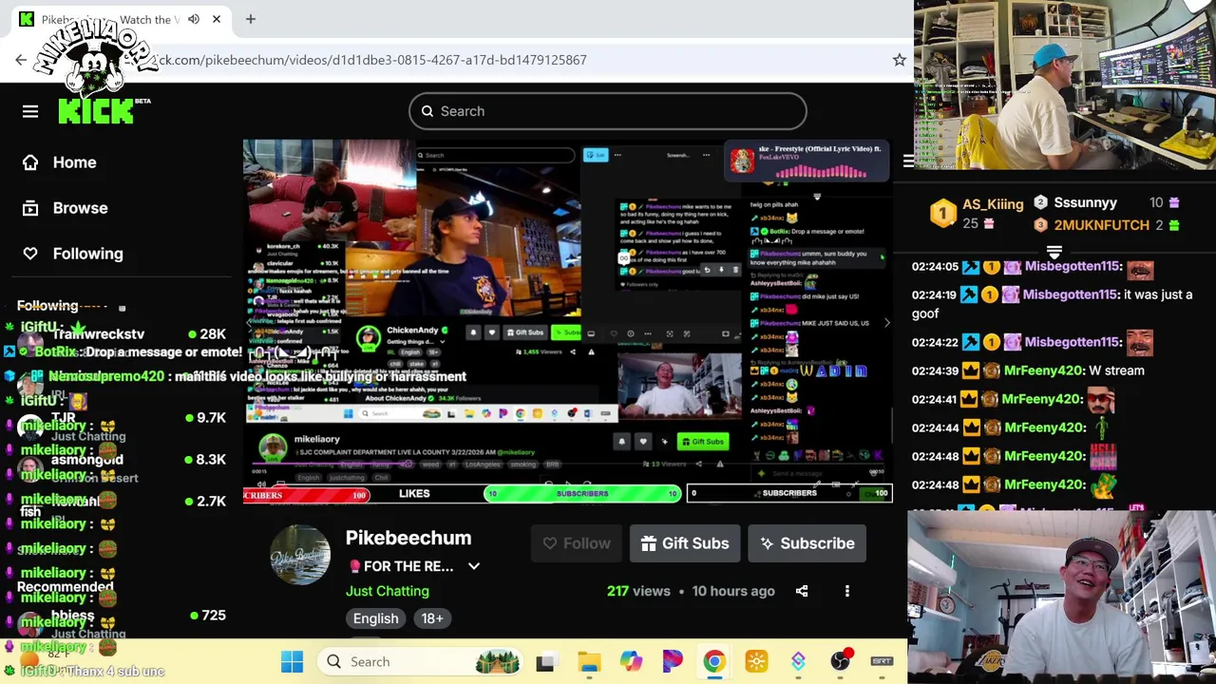Open the Windows Start menu
Screen dimensions: 1216x684
292,661
